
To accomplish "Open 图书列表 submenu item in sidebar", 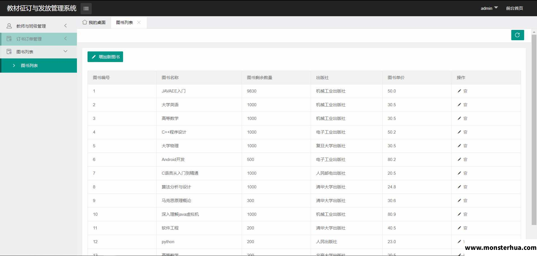I will point(39,65).
